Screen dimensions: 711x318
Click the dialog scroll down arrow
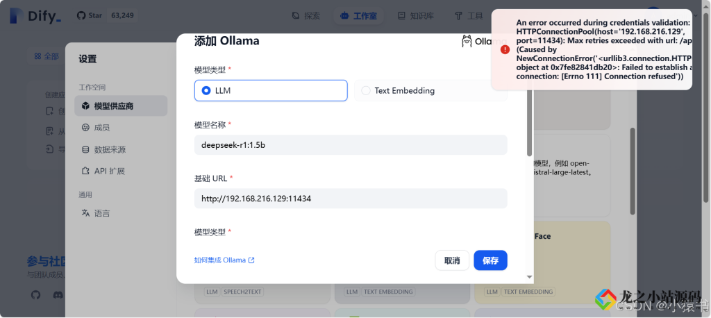529,277
